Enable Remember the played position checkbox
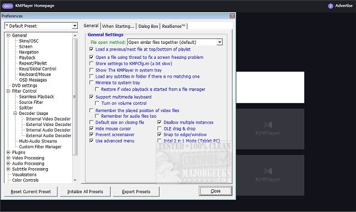Image resolution: width=356 pixels, height=212 pixels. click(x=91, y=110)
